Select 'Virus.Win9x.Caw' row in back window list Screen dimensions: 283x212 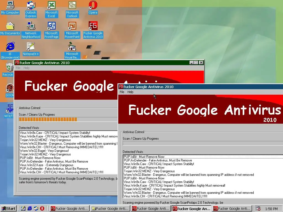pyautogui.click(x=69, y=133)
